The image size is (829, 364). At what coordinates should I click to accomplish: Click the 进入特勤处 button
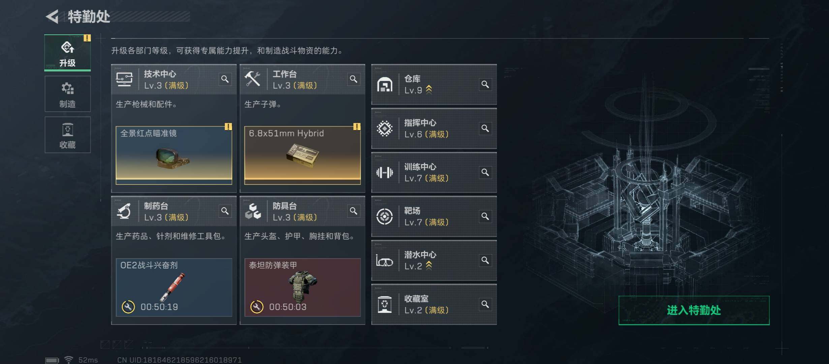[694, 310]
